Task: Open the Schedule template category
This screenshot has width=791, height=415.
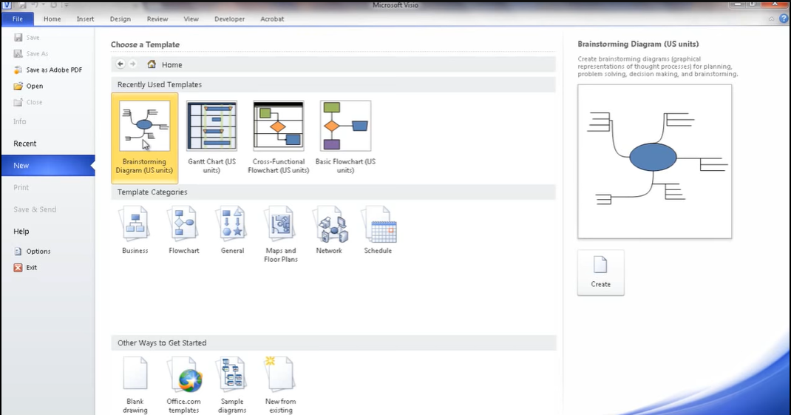Action: [378, 230]
